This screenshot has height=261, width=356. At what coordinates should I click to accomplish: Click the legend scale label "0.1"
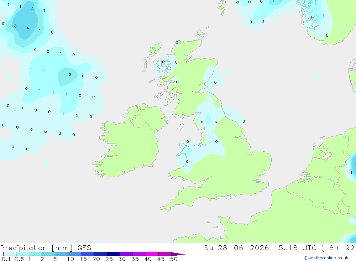pos(6,259)
